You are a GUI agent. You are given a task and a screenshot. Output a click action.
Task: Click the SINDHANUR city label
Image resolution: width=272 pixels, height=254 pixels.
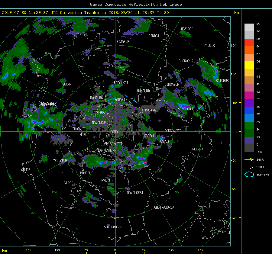[x=186, y=109]
